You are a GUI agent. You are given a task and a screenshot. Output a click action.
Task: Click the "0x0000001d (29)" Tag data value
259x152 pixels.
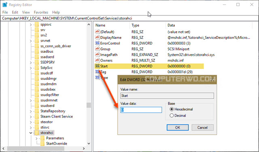180,72
